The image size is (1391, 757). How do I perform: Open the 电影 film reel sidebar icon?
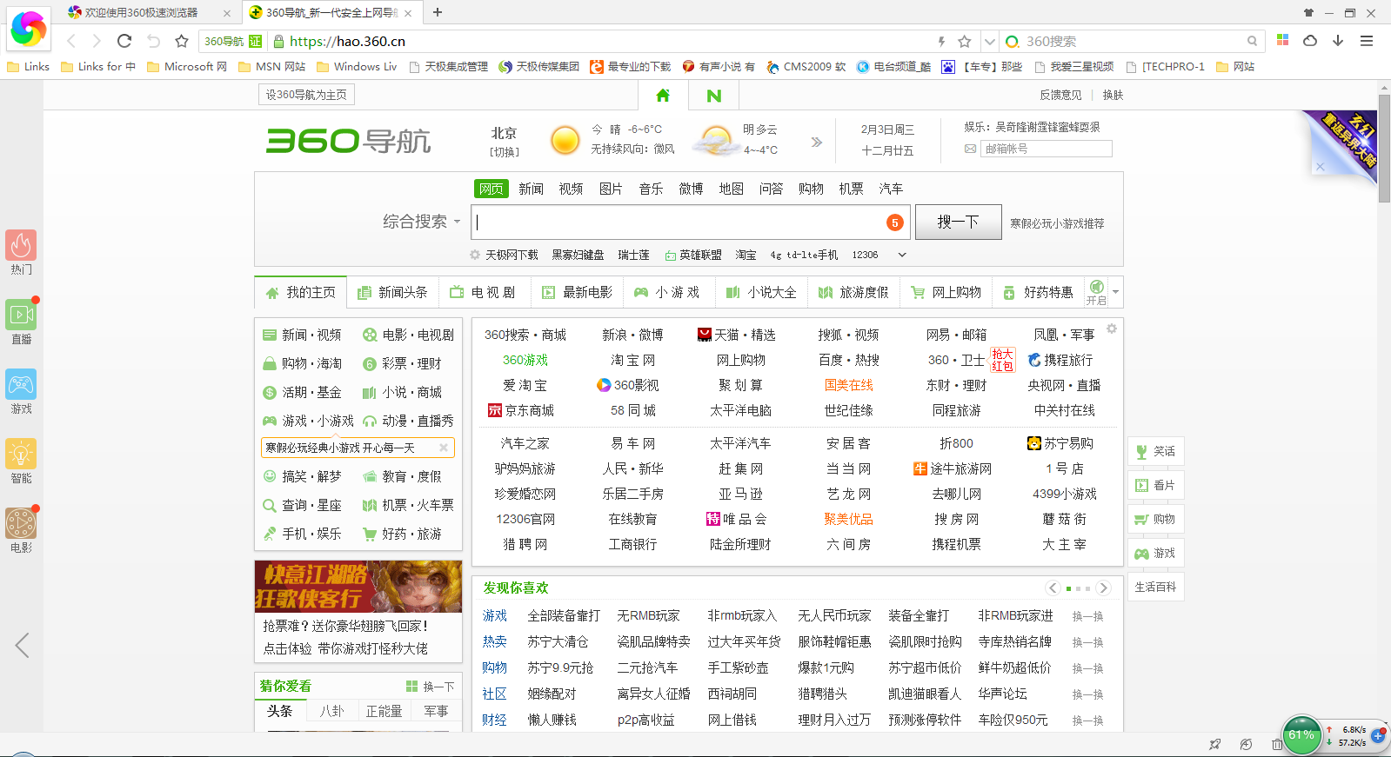[x=21, y=523]
